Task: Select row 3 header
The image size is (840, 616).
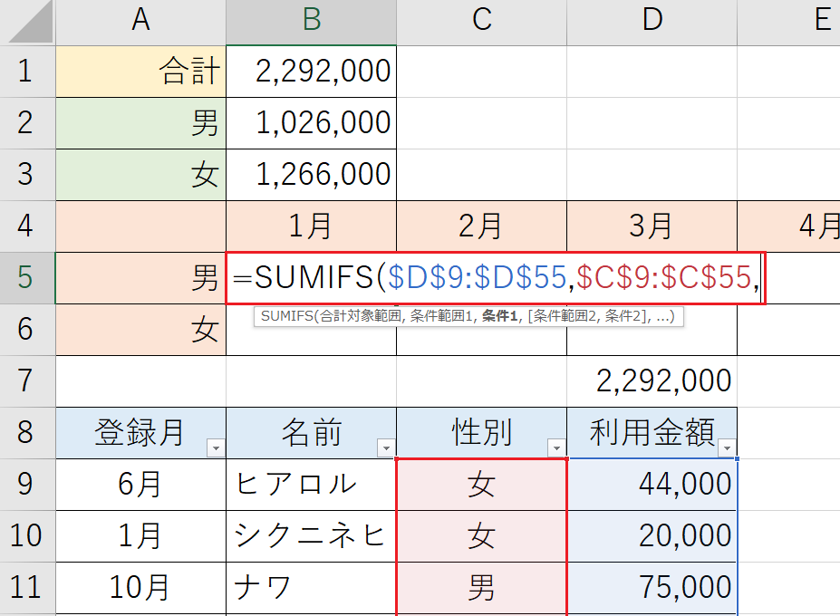Action: (28, 174)
